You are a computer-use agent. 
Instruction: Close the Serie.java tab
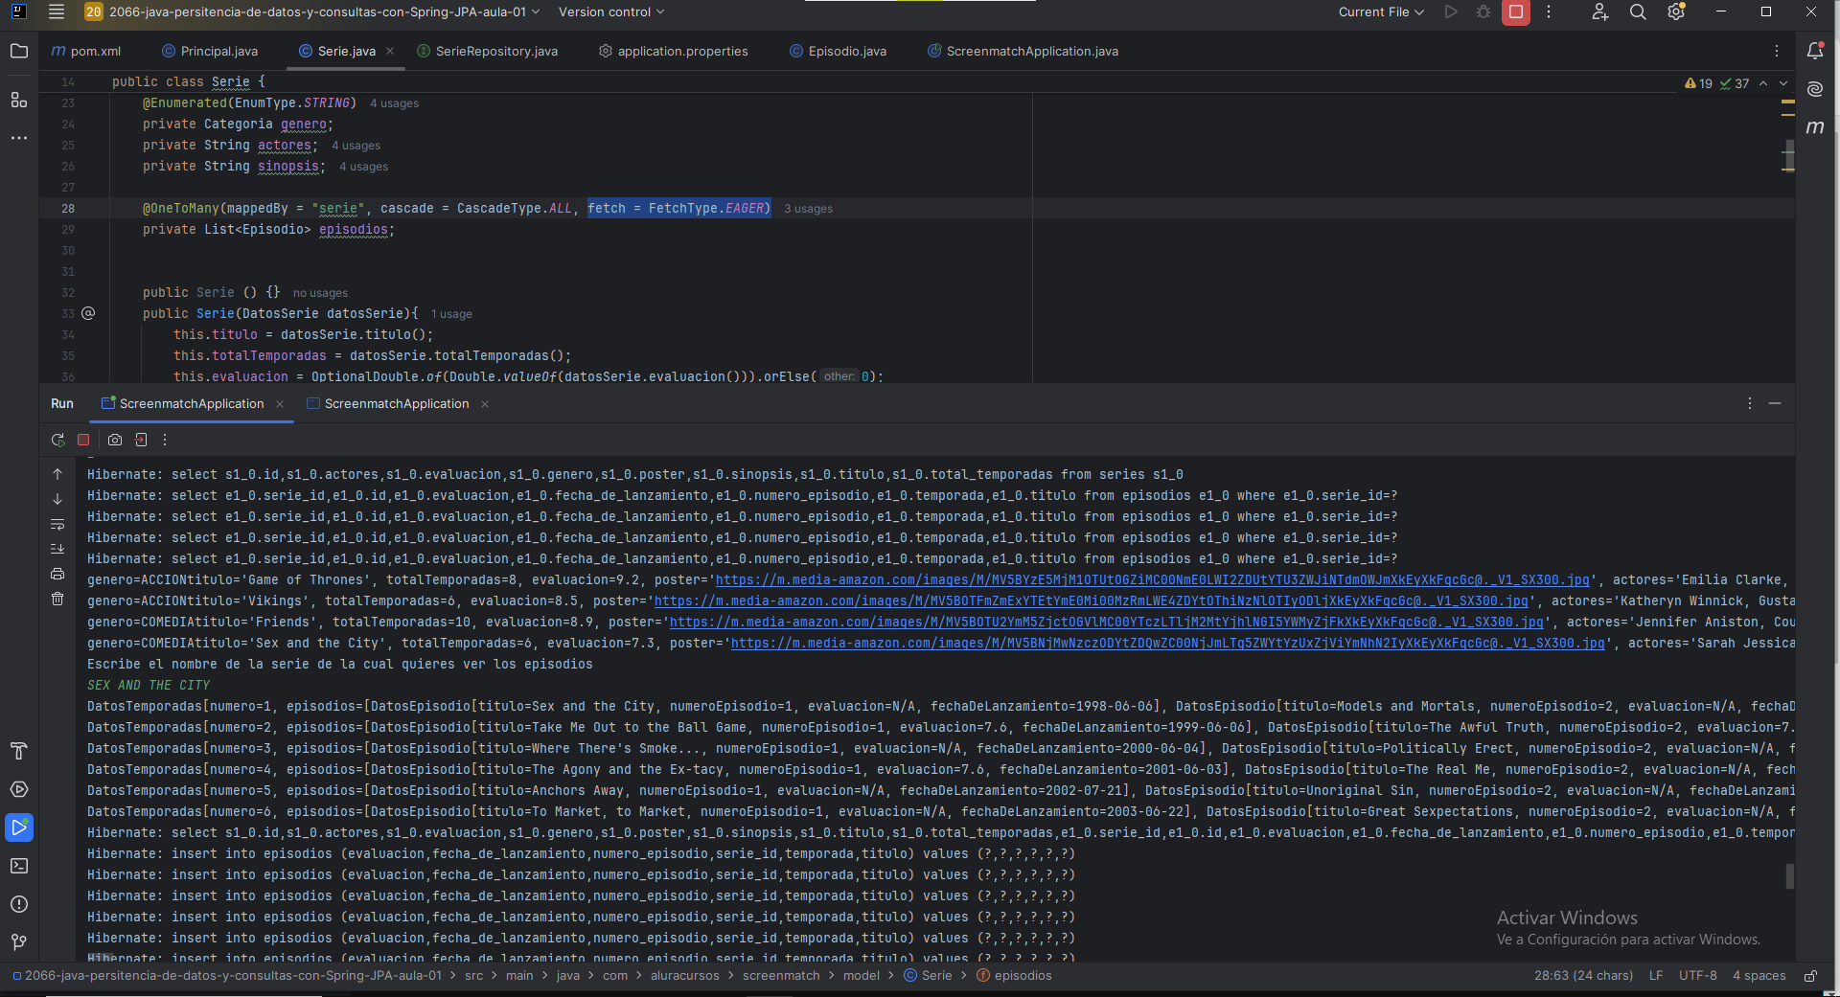coord(390,51)
